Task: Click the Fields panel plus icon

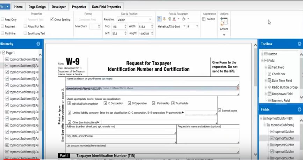Action: point(300,109)
